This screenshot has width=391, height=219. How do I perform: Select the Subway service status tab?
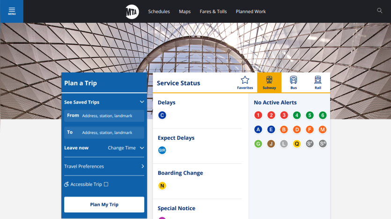click(269, 83)
